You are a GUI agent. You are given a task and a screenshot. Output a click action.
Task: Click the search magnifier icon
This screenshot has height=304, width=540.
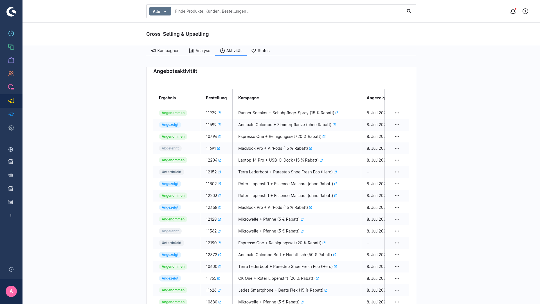click(409, 11)
